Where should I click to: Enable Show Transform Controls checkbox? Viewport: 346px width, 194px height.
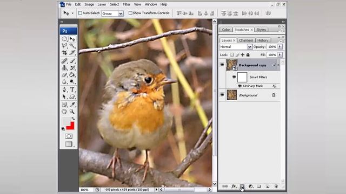[130, 13]
